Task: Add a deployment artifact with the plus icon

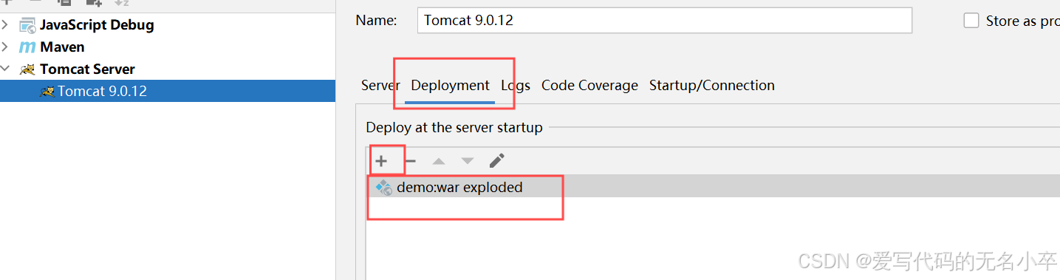Action: coord(381,161)
